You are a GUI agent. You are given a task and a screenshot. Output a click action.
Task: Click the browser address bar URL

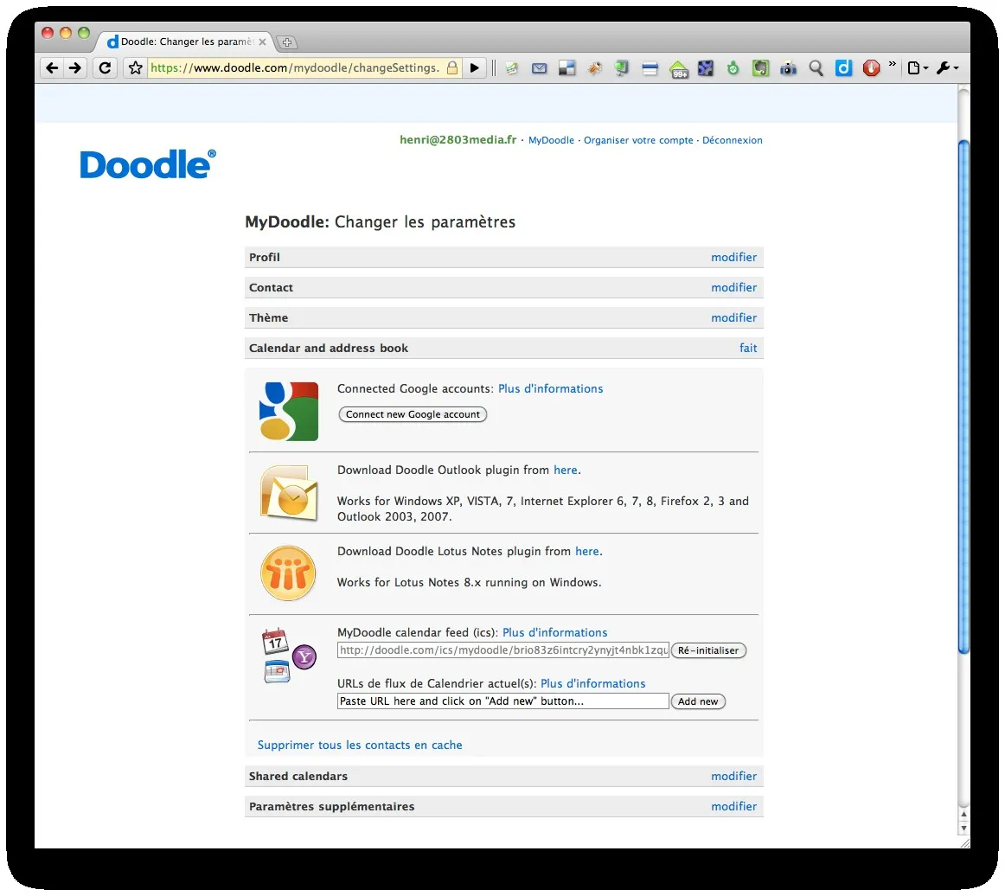295,68
